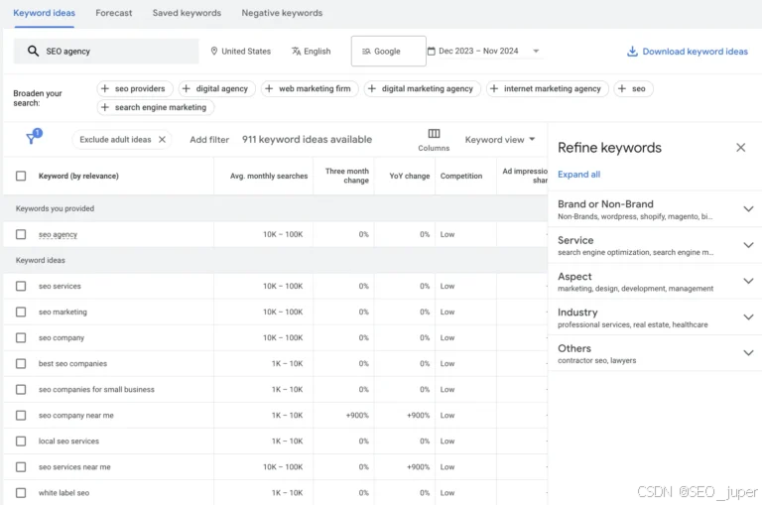762x505 pixels.
Task: Add search engine marketing plus icon
Action: click(x=105, y=107)
